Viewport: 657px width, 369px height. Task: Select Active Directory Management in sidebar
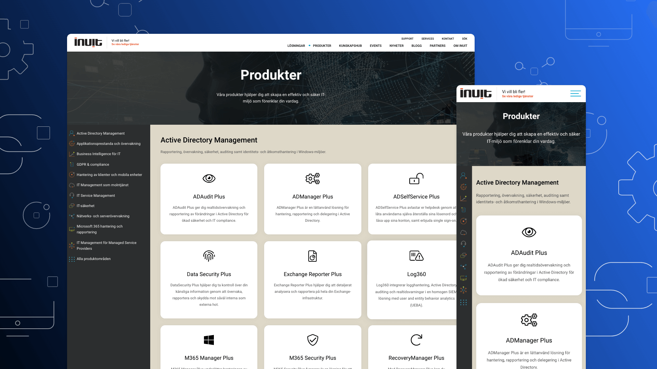pyautogui.click(x=101, y=134)
